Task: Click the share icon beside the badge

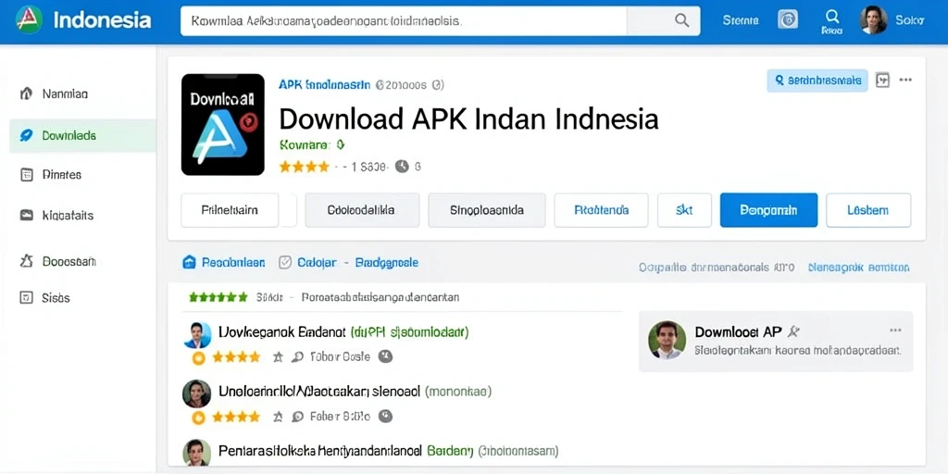Action: (x=882, y=80)
